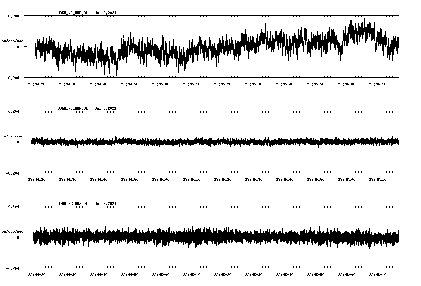Click the 23:46:10 time label under HNE plot
The image size is (421, 286).
pyautogui.click(x=378, y=84)
